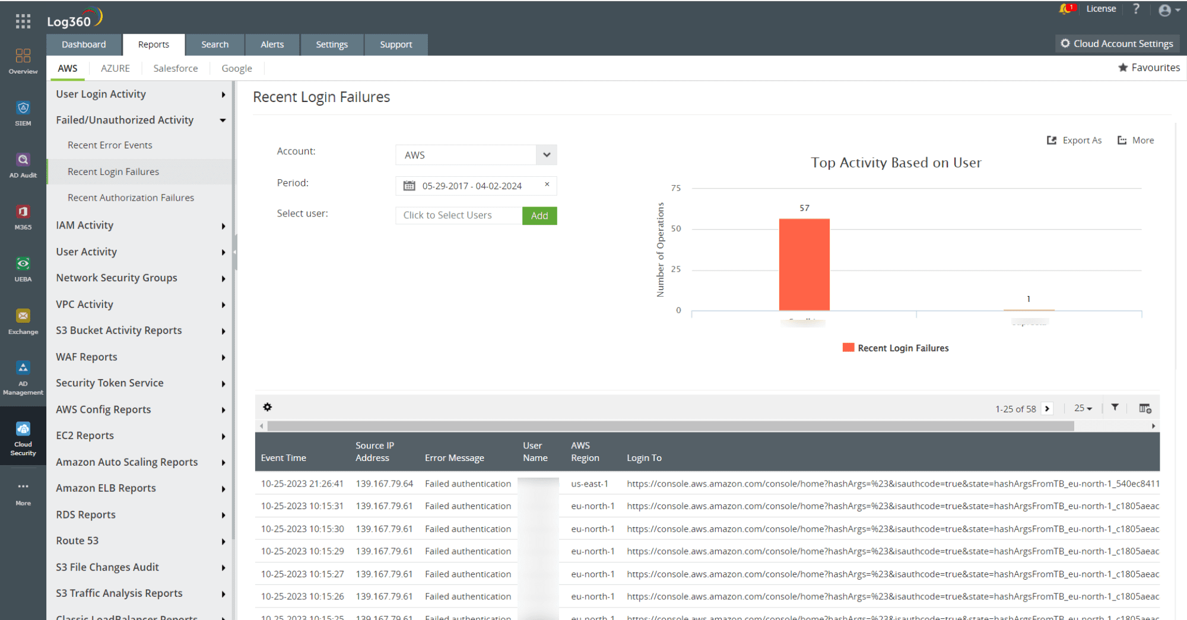The width and height of the screenshot is (1187, 620).
Task: Click the add-column icon beside the filter
Action: click(1145, 408)
